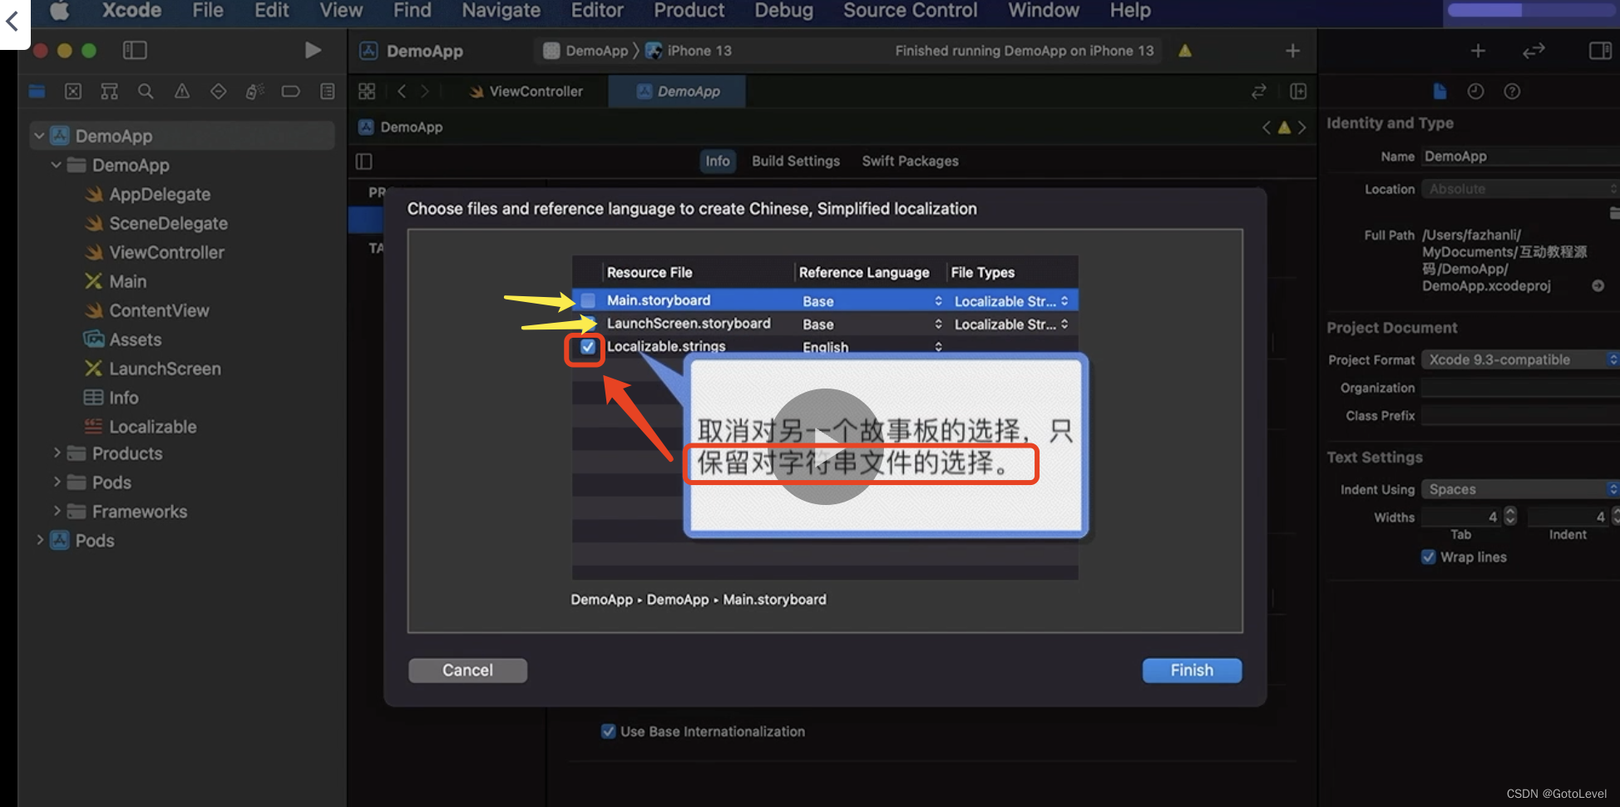Open the Editor menu
This screenshot has width=1620, height=807.
[x=597, y=11]
